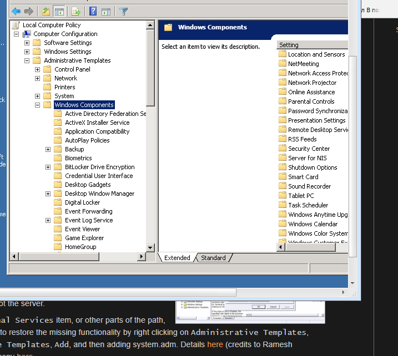Click the Printers folder icon in the tree
This screenshot has height=356, width=398.
47,87
